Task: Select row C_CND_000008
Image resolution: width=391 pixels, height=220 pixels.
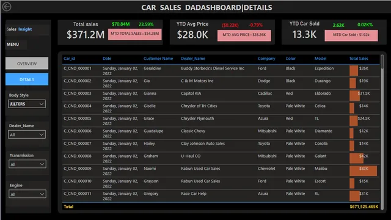Action: coord(221,158)
